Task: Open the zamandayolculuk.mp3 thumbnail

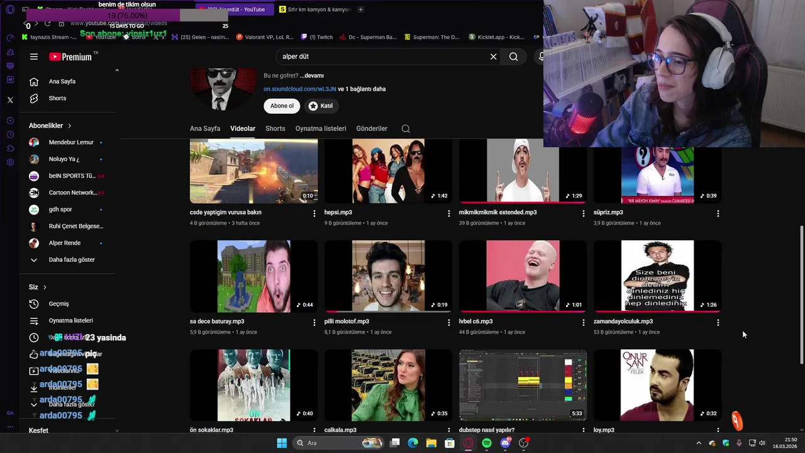Action: click(657, 276)
